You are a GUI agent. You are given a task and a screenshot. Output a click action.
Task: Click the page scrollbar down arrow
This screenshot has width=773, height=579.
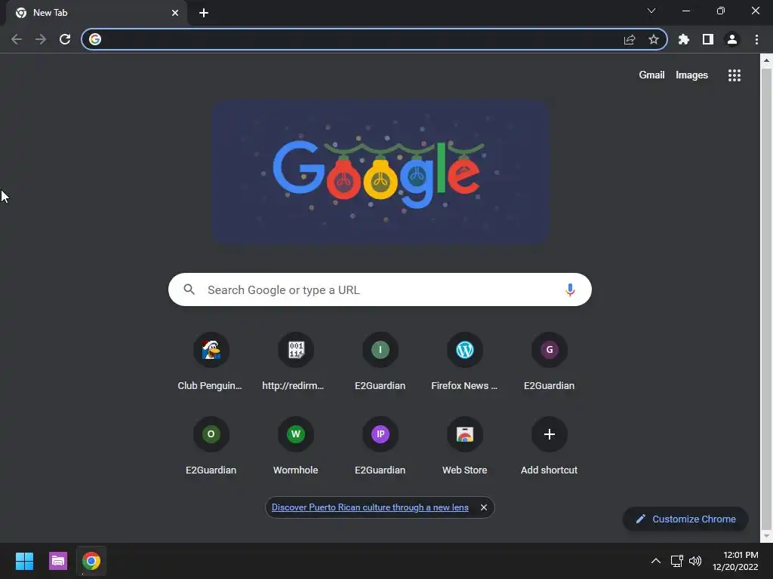pos(766,536)
